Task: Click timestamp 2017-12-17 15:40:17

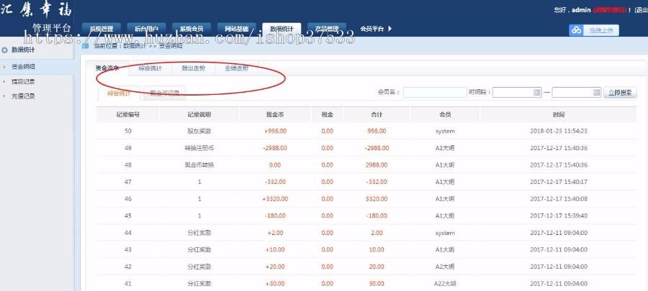Action: tap(558, 182)
